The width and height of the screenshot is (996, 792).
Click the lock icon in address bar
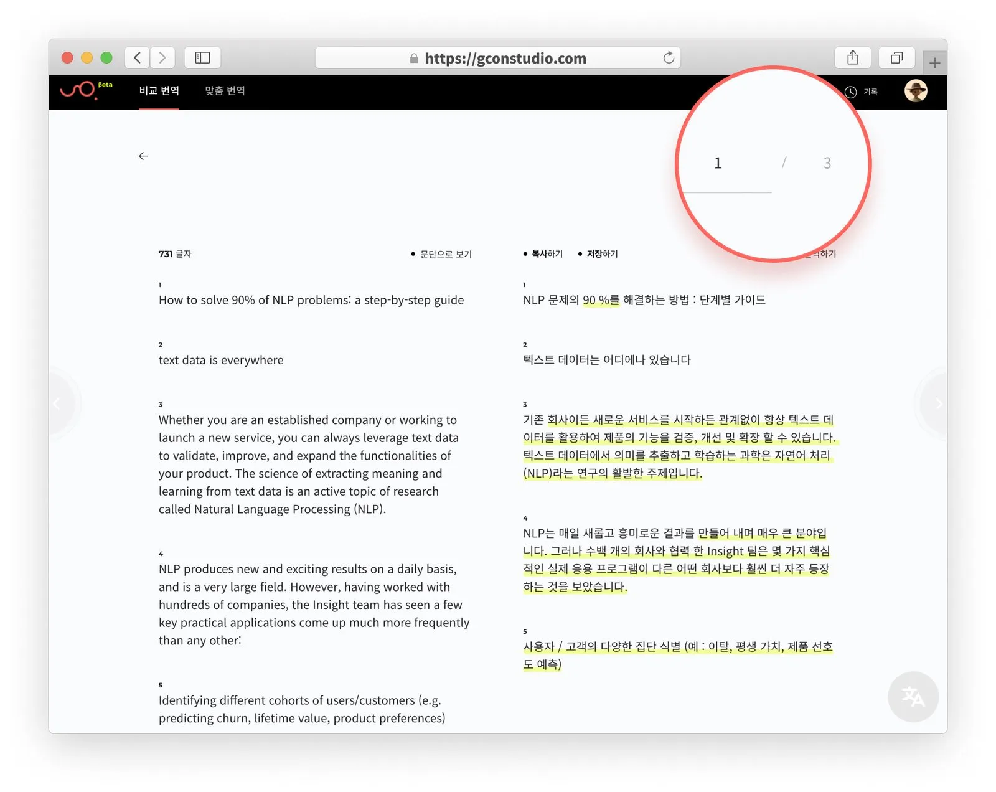(414, 59)
